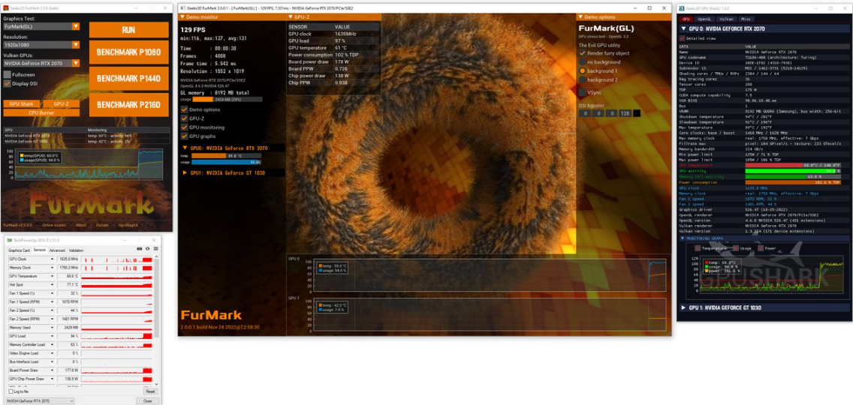
Task: Click the GPU Shark2 title bar icon
Action: pyautogui.click(x=683, y=9)
